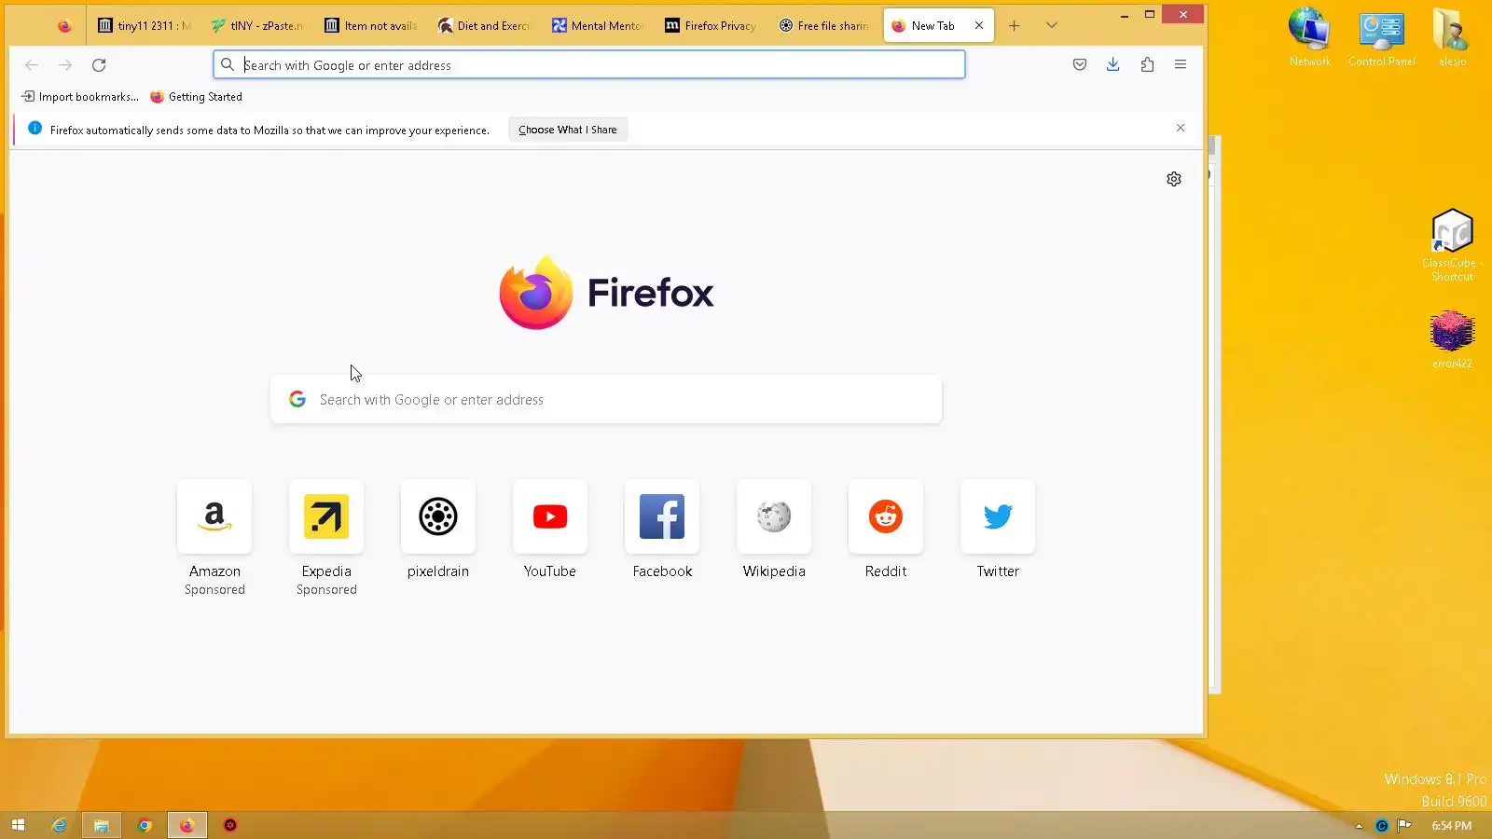Click the red round icon on taskbar

pos(230,825)
